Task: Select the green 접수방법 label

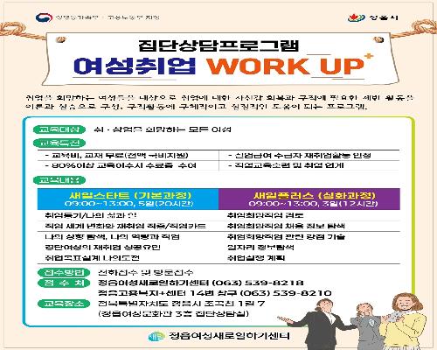Action: tap(64, 272)
